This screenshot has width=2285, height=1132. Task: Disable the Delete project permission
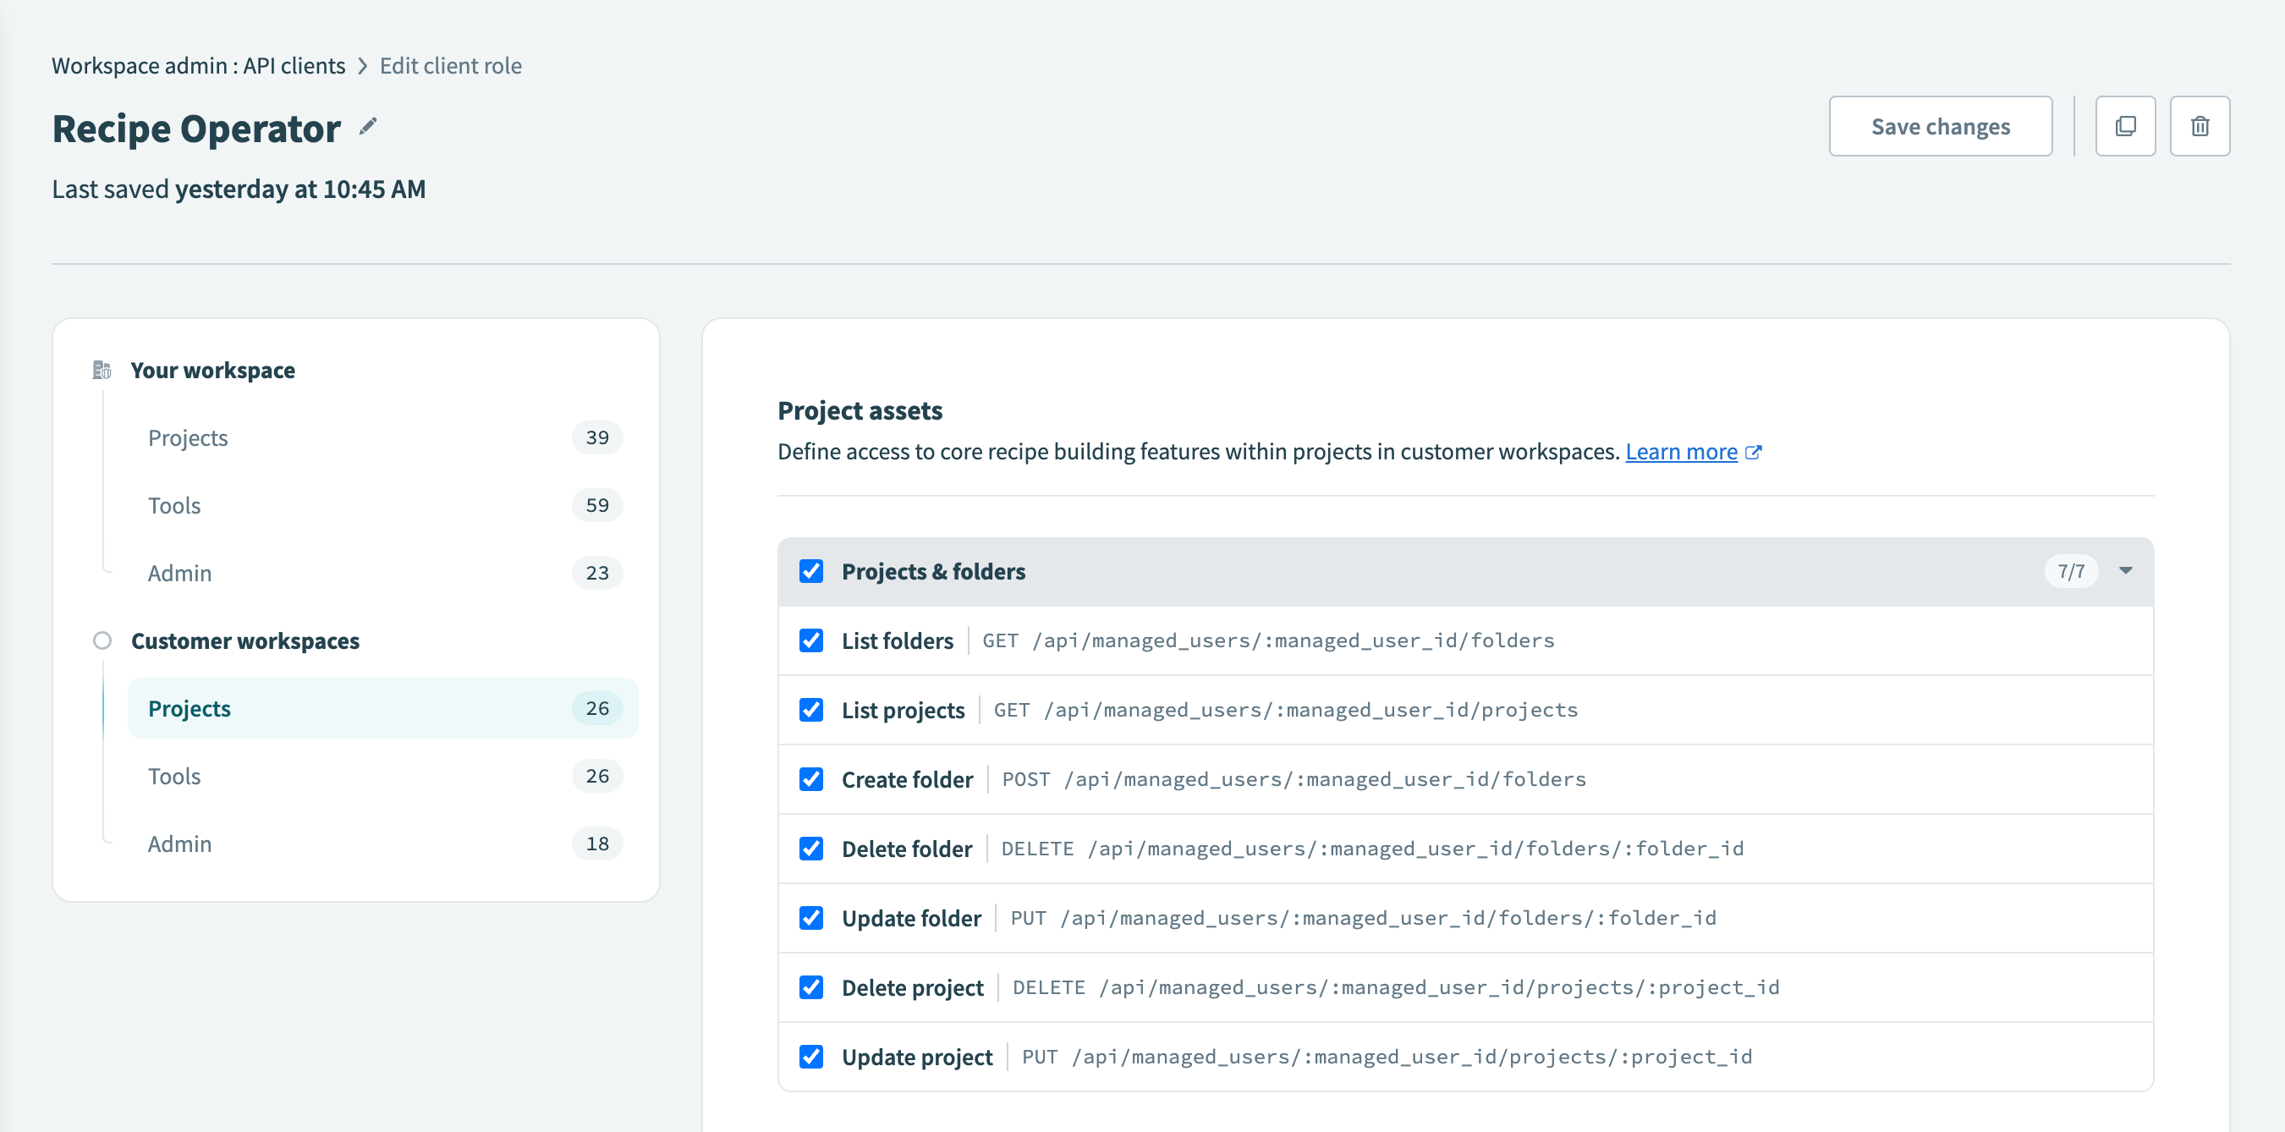[x=810, y=986]
